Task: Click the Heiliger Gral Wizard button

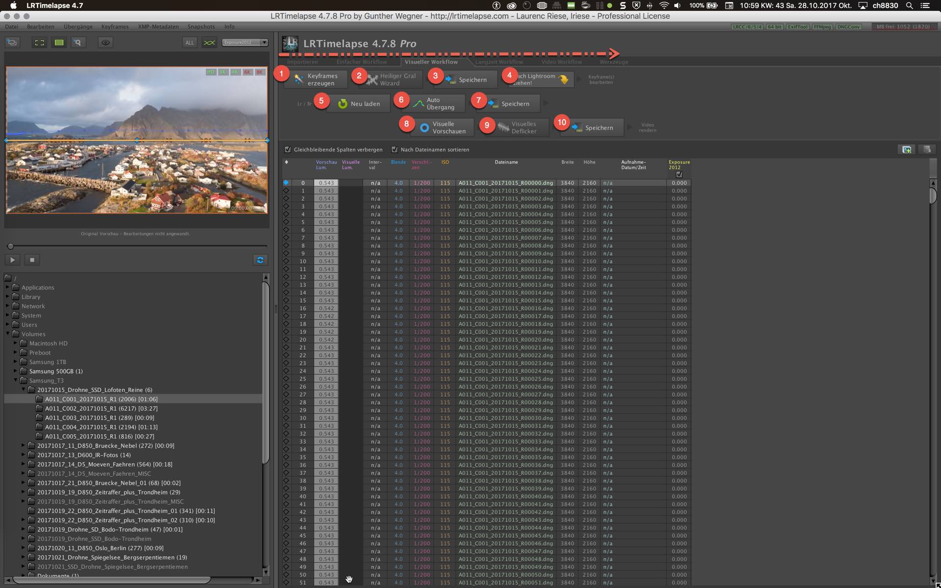Action: pos(391,79)
